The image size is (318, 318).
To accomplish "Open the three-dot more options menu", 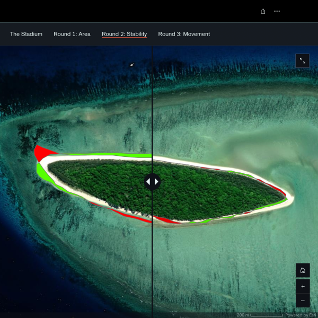I will (277, 11).
